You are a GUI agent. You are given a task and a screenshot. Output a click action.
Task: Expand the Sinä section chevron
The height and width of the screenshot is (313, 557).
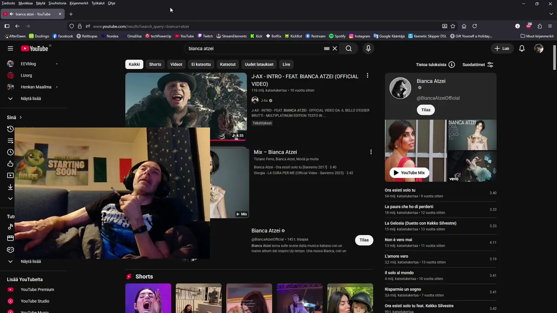coord(20,117)
